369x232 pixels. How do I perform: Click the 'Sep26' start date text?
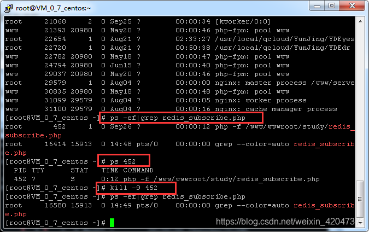pyautogui.click(x=121, y=127)
